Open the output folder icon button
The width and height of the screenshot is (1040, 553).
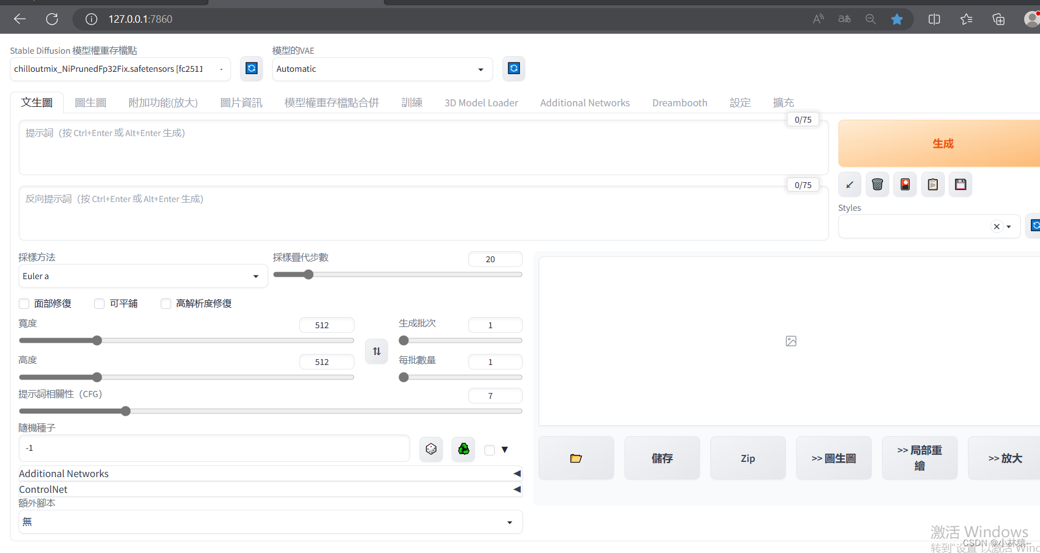(576, 458)
